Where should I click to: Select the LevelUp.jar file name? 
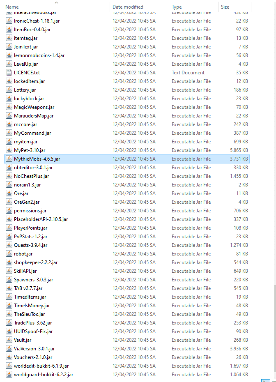[26, 64]
